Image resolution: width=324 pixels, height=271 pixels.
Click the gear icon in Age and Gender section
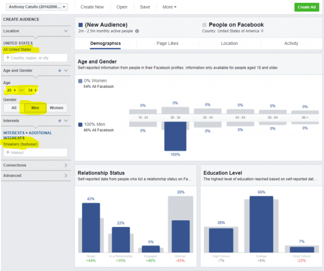click(60, 71)
